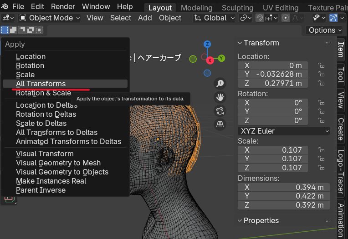
Task: Switch to the Modeling workspace tab
Action: click(x=196, y=8)
